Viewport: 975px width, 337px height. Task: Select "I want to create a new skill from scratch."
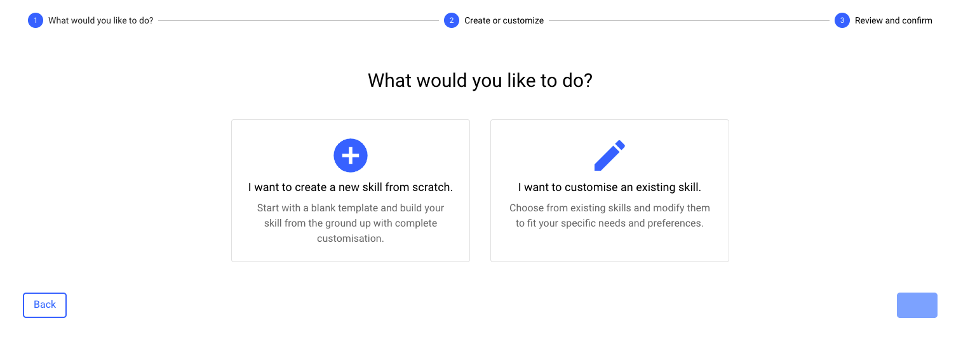tap(351, 187)
